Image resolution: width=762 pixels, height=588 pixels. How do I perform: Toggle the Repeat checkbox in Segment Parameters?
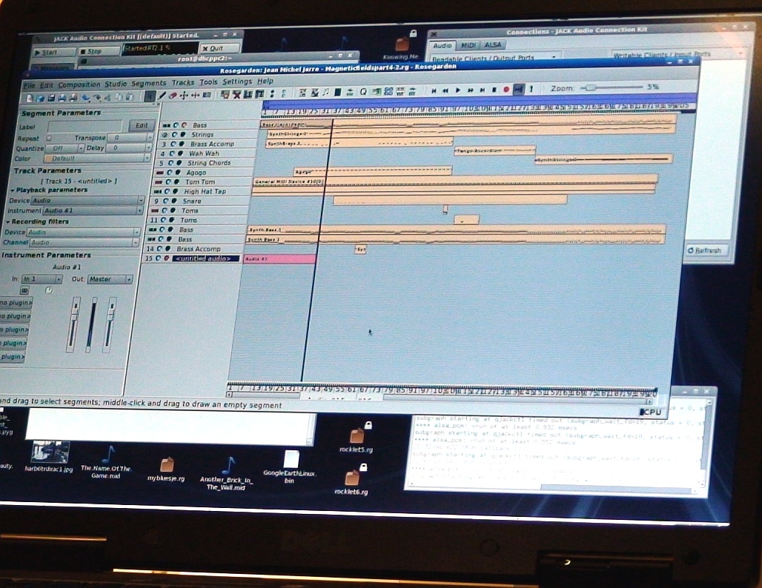pyautogui.click(x=49, y=138)
